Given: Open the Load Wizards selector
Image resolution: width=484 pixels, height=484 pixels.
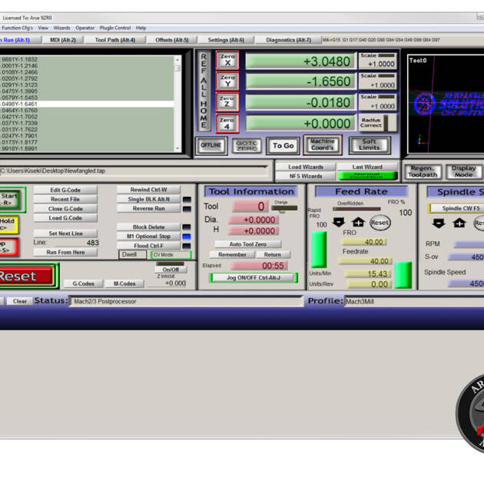Looking at the screenshot, I should click(x=306, y=167).
